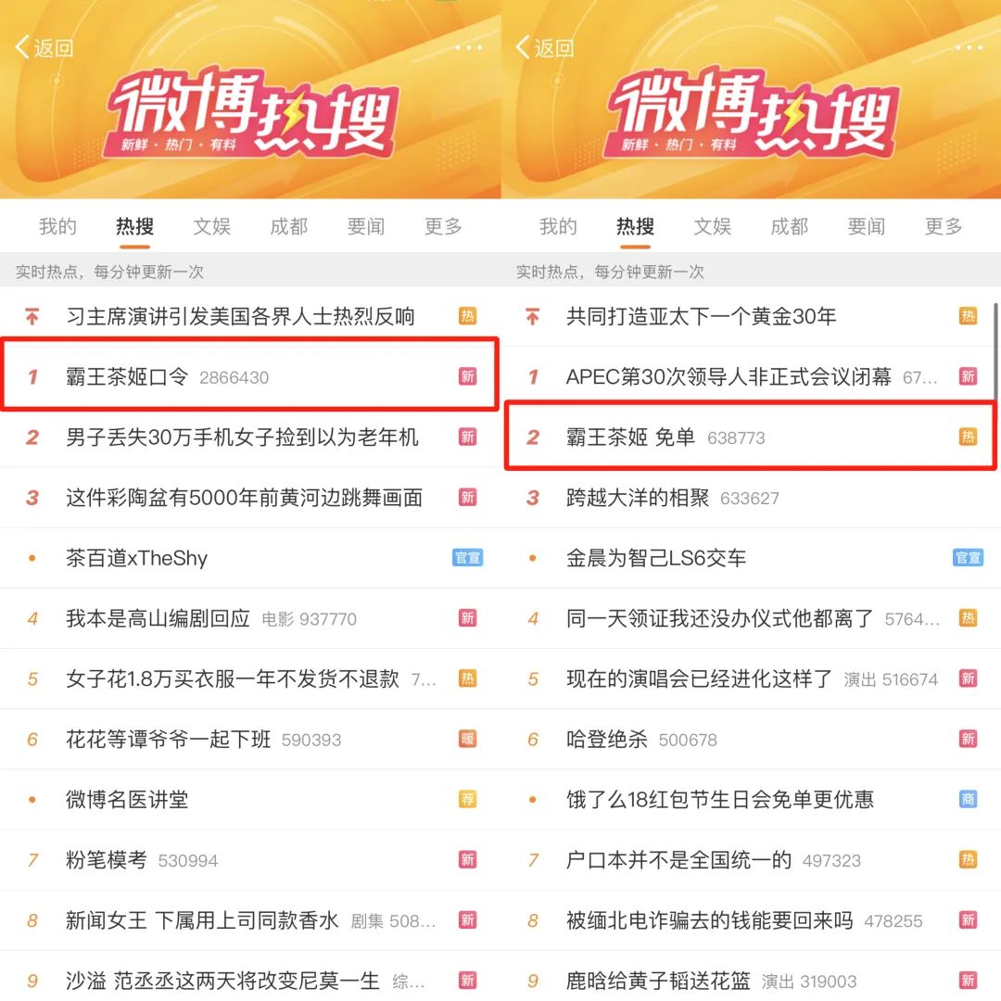
Task: Open the right panel three-dot more menu
Action: tap(969, 47)
